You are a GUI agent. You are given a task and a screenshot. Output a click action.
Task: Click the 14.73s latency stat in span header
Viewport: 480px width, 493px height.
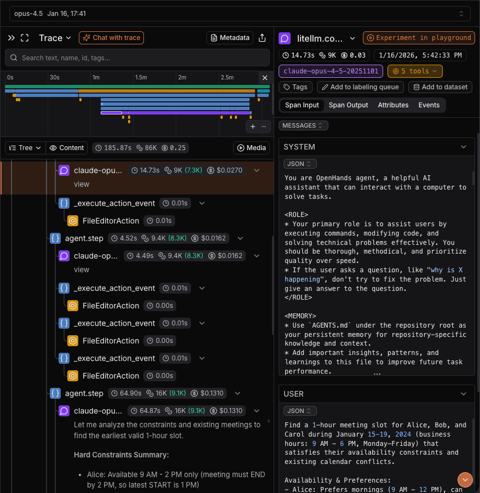click(x=298, y=55)
